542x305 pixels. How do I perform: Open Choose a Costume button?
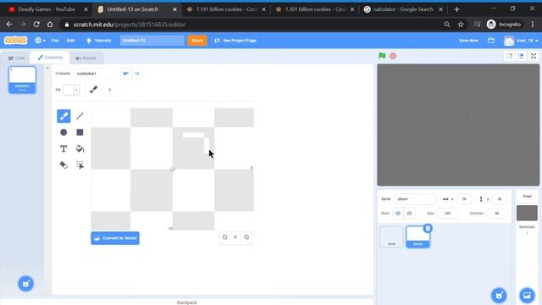coord(26,284)
